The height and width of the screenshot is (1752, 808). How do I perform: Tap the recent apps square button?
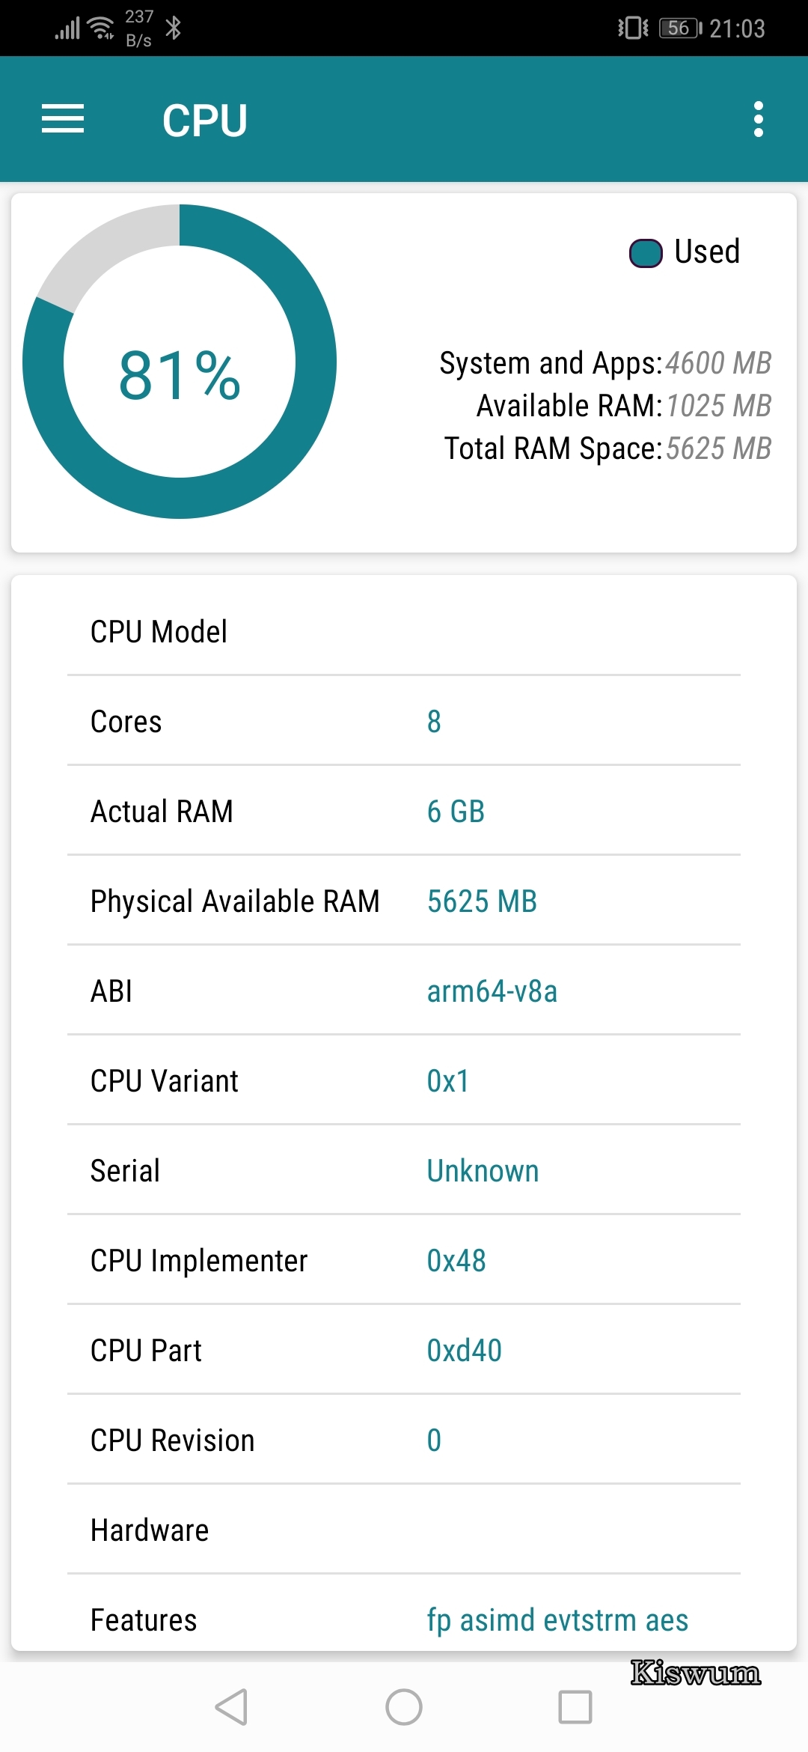(x=575, y=1707)
